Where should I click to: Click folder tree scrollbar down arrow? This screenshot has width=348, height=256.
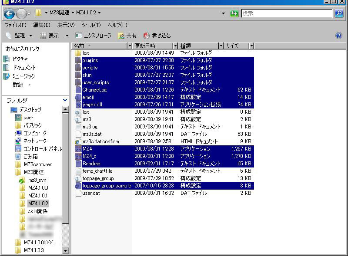pos(66,251)
